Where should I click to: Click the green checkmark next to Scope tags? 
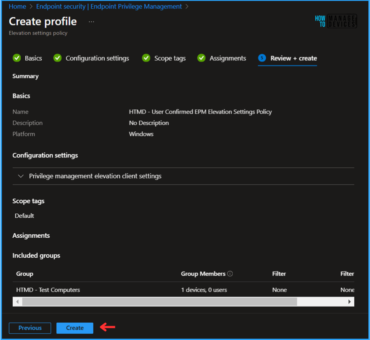click(146, 58)
